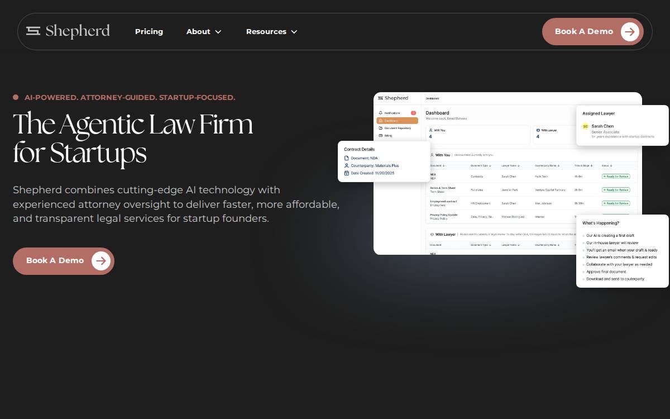Screen dimensions: 670x419
Task: Click the item Our AI is creating a first draft
Action: (610, 236)
